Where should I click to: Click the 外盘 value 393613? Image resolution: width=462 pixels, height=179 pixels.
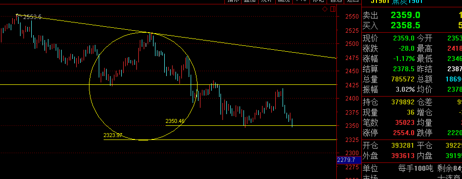(403, 156)
